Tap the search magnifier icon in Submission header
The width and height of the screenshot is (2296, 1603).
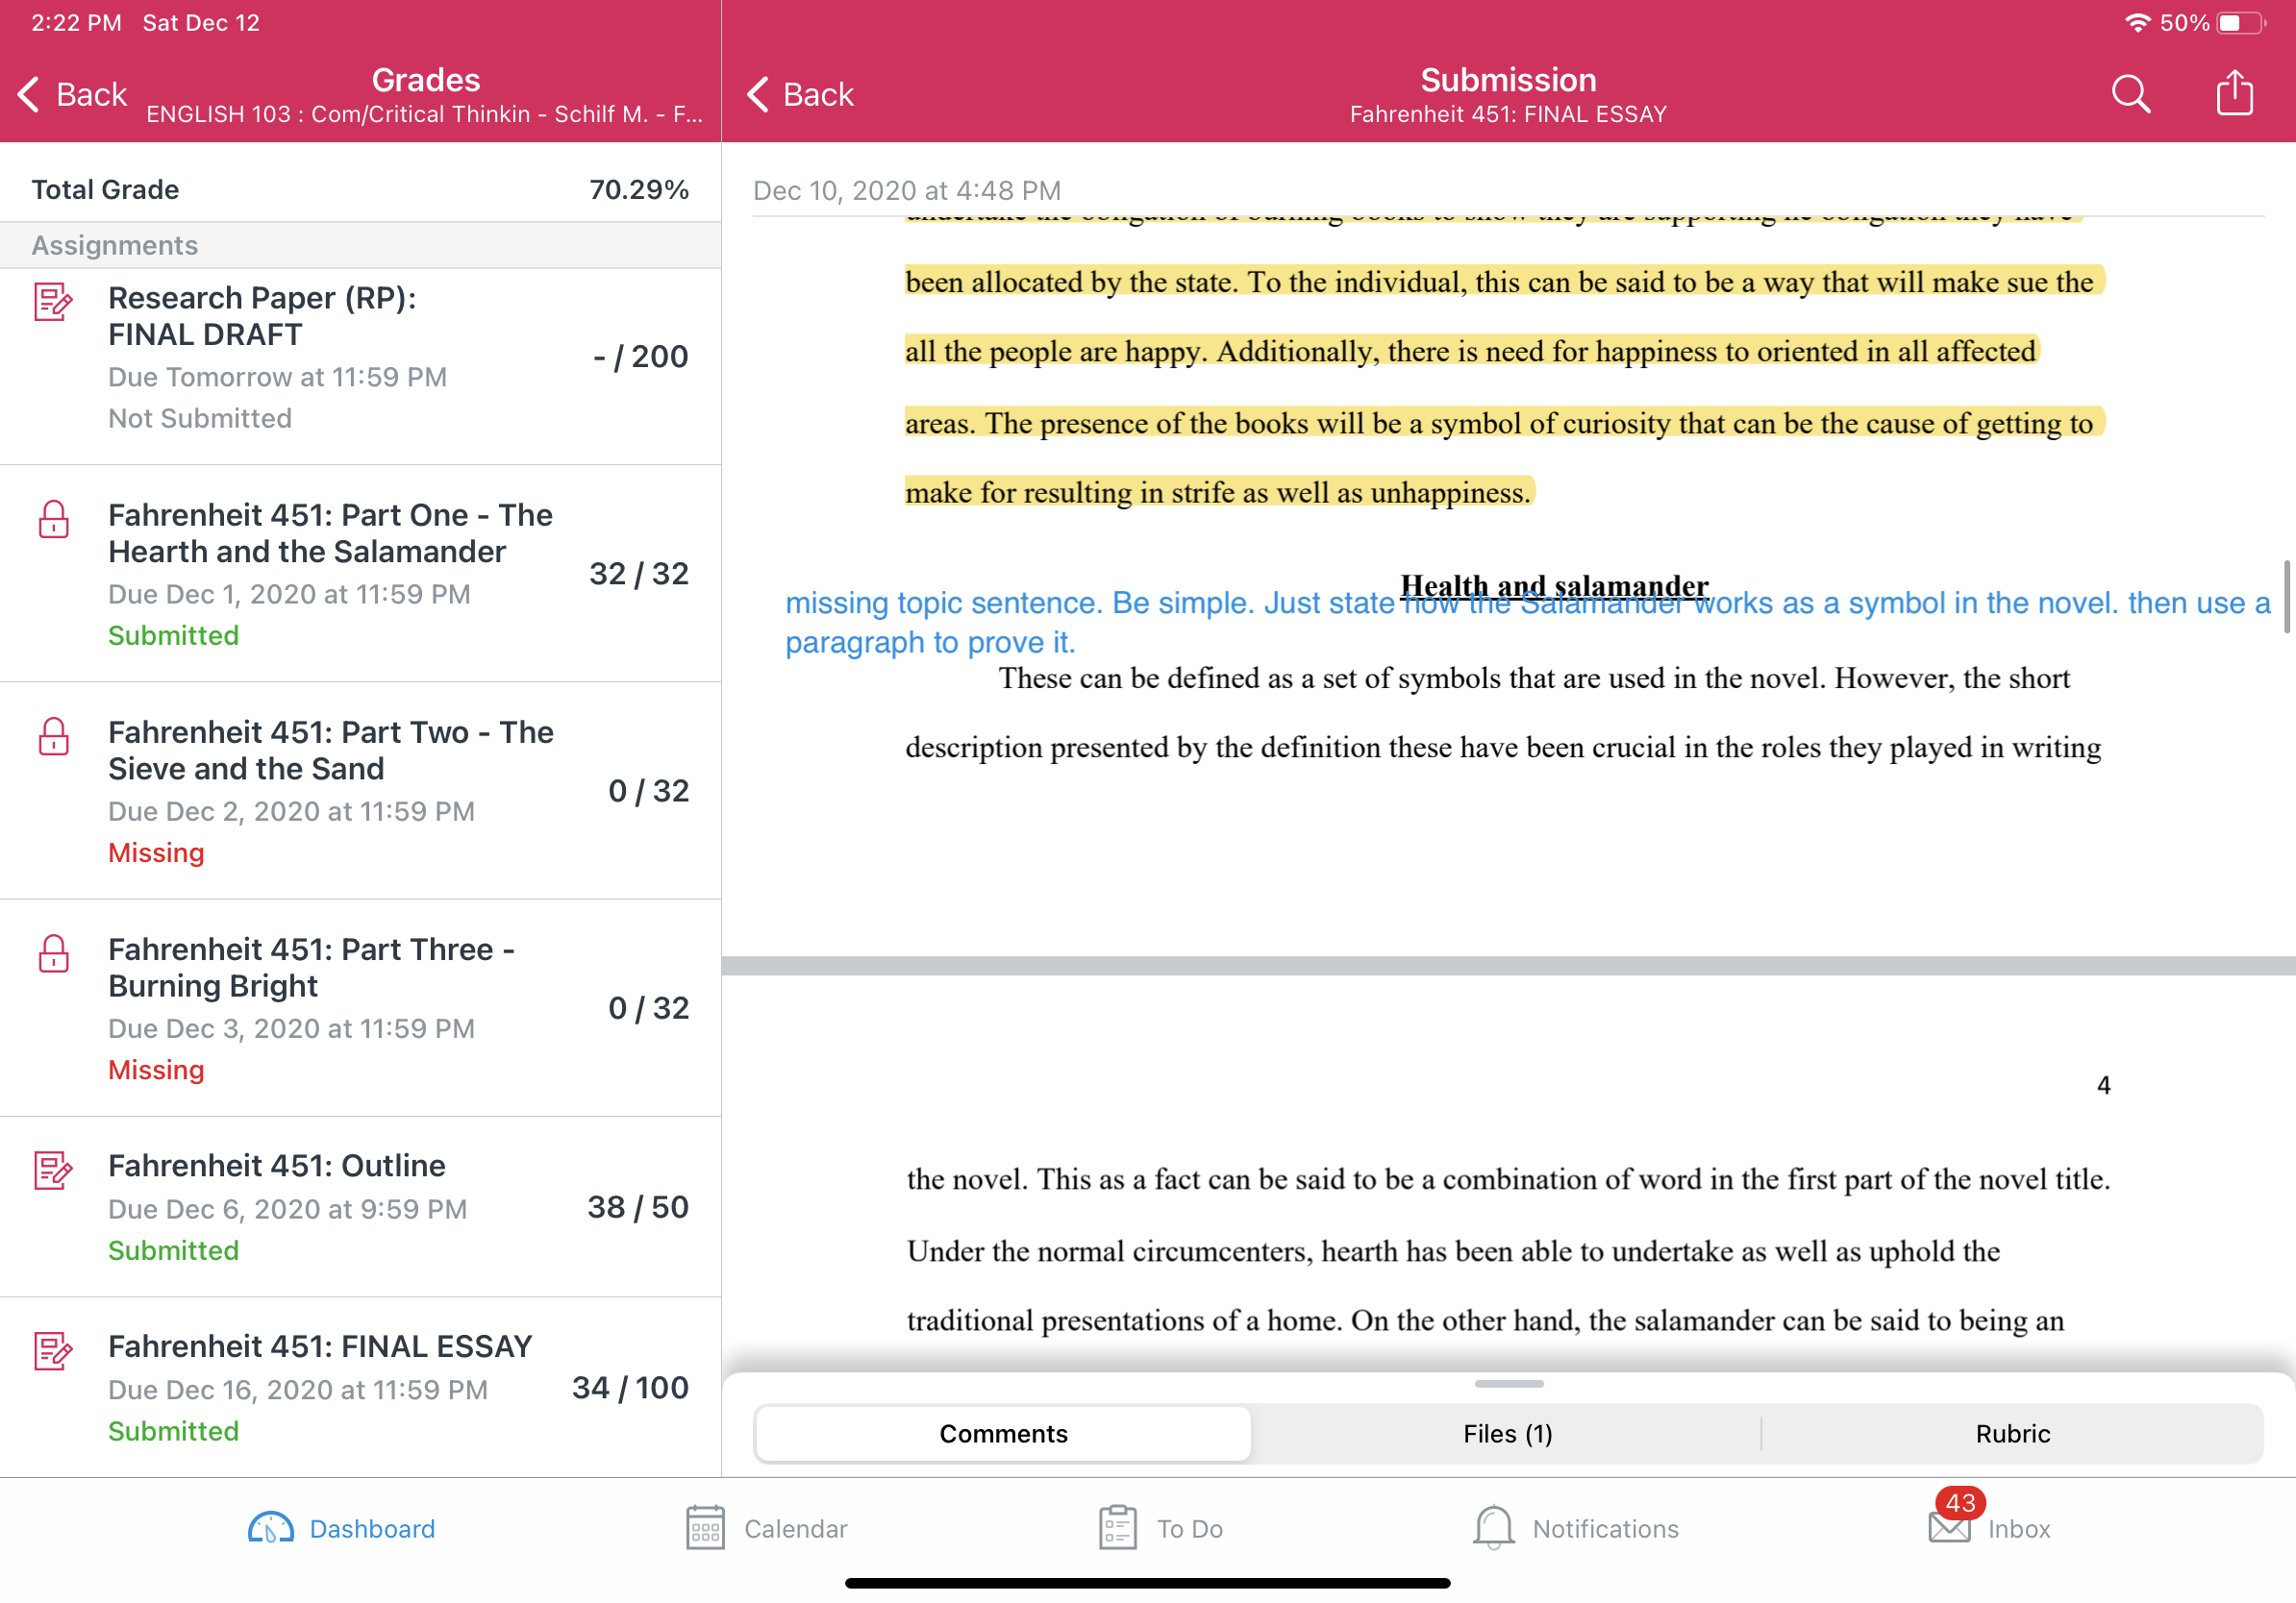click(x=2130, y=94)
